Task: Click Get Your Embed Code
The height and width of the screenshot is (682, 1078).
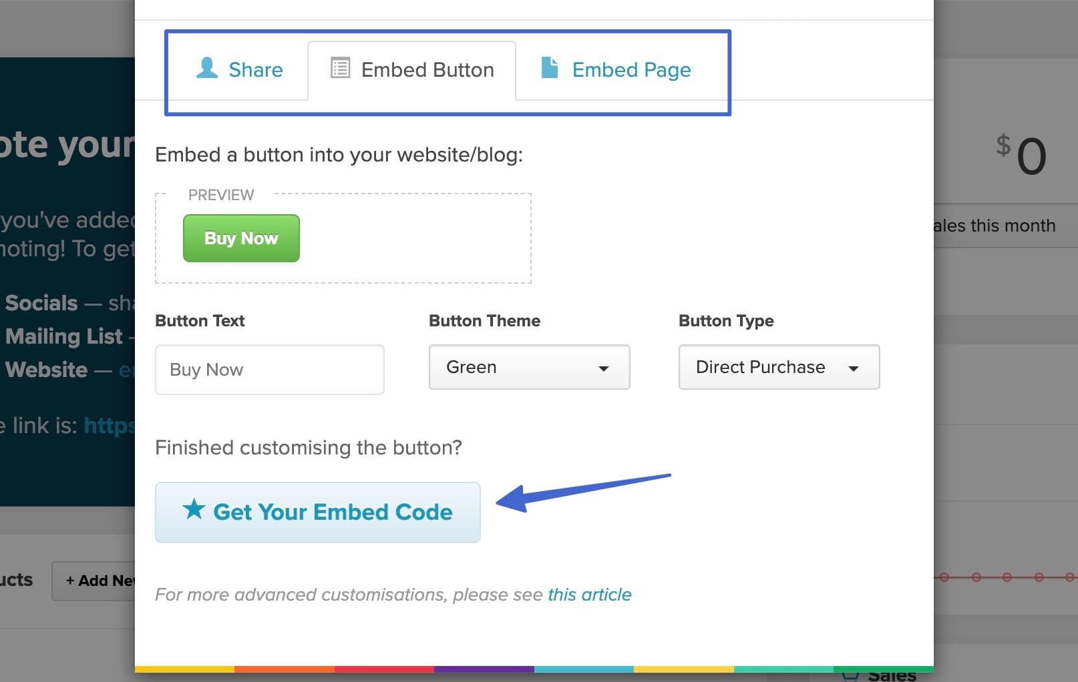Action: [317, 512]
